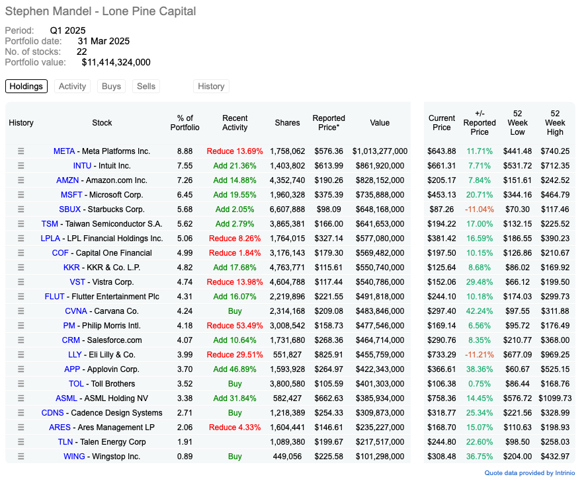Open history icon for INTU row

pyautogui.click(x=21, y=166)
